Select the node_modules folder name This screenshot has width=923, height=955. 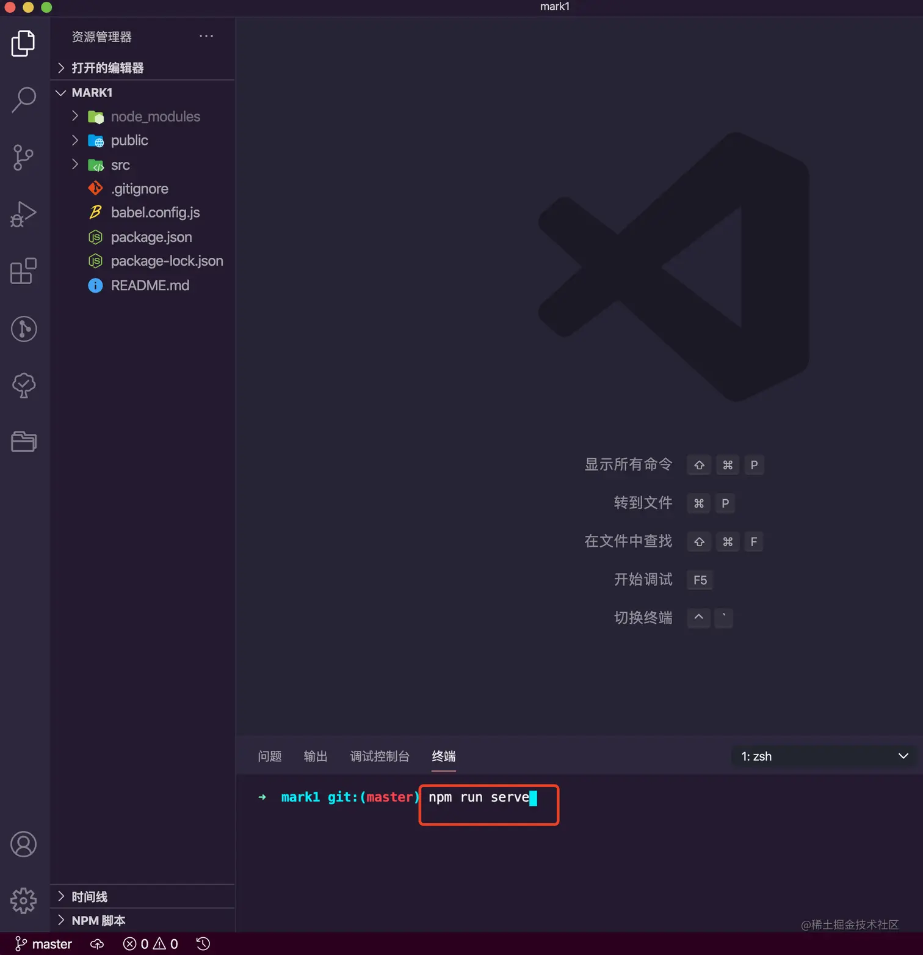point(156,117)
